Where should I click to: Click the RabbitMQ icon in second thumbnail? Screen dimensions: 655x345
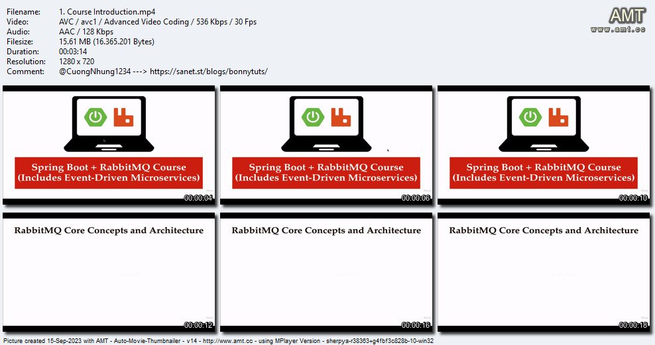pyautogui.click(x=341, y=117)
